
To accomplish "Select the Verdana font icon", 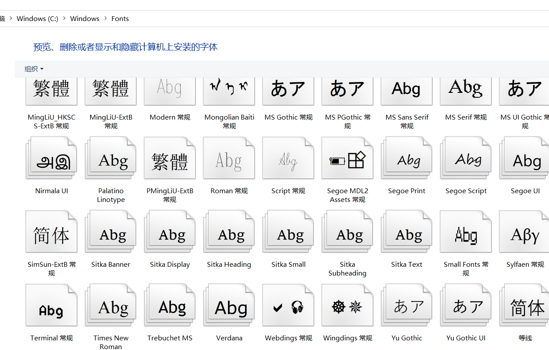I will click(x=229, y=305).
